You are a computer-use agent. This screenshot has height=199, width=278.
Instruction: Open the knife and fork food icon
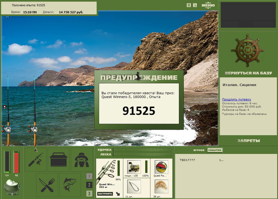tap(47, 185)
